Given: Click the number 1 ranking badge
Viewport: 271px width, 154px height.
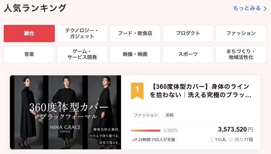Looking at the screenshot, I should click(137, 91).
